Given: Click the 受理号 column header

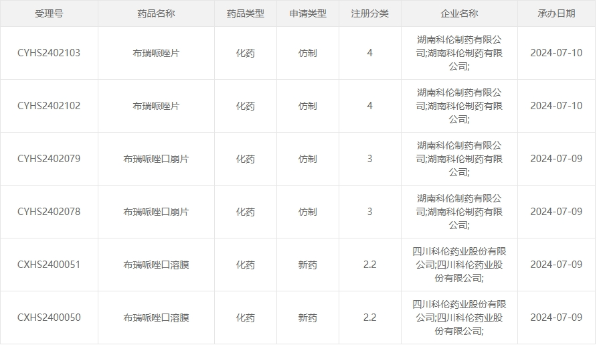Looking at the screenshot, I should click(x=49, y=13).
